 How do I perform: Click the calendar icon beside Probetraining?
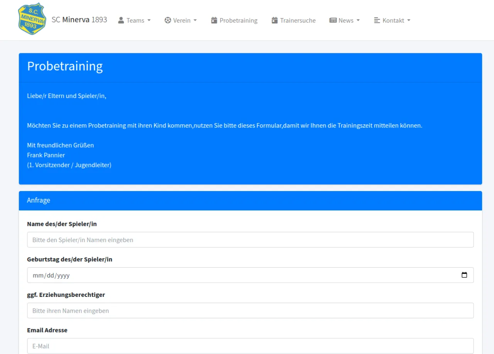click(x=214, y=20)
